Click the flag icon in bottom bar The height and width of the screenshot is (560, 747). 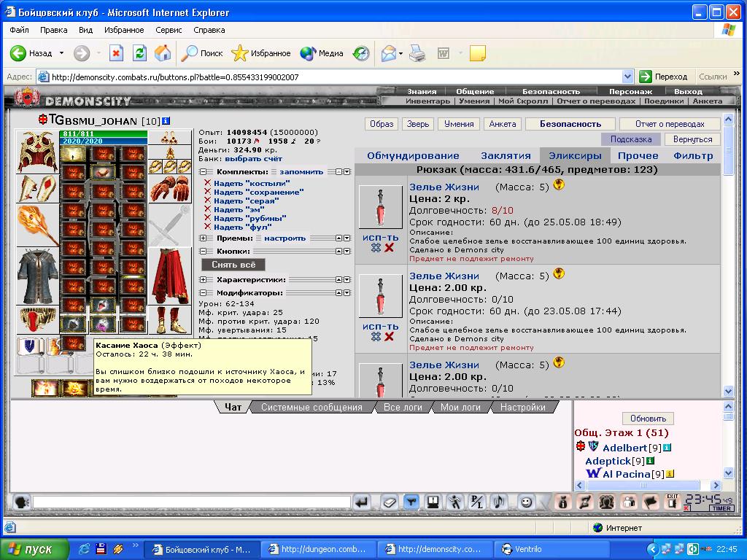[x=651, y=502]
